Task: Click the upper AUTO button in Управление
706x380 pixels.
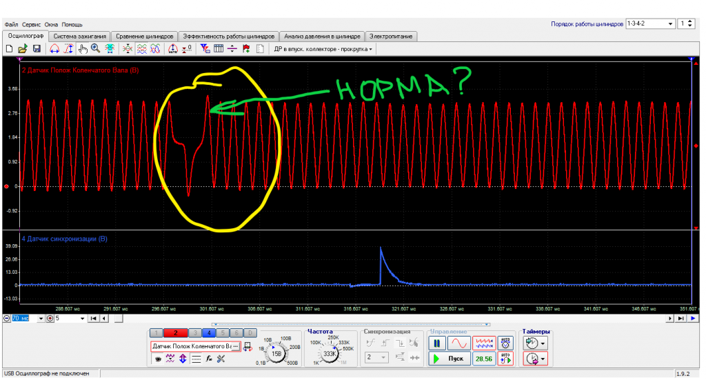Action: (x=505, y=343)
